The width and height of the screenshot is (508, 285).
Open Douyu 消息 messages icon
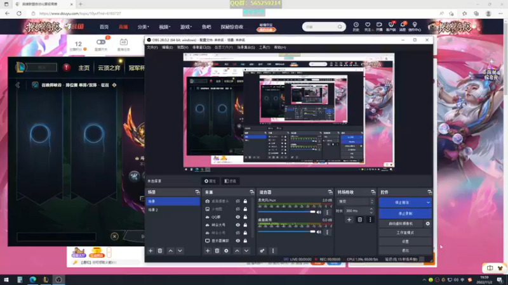[403, 27]
